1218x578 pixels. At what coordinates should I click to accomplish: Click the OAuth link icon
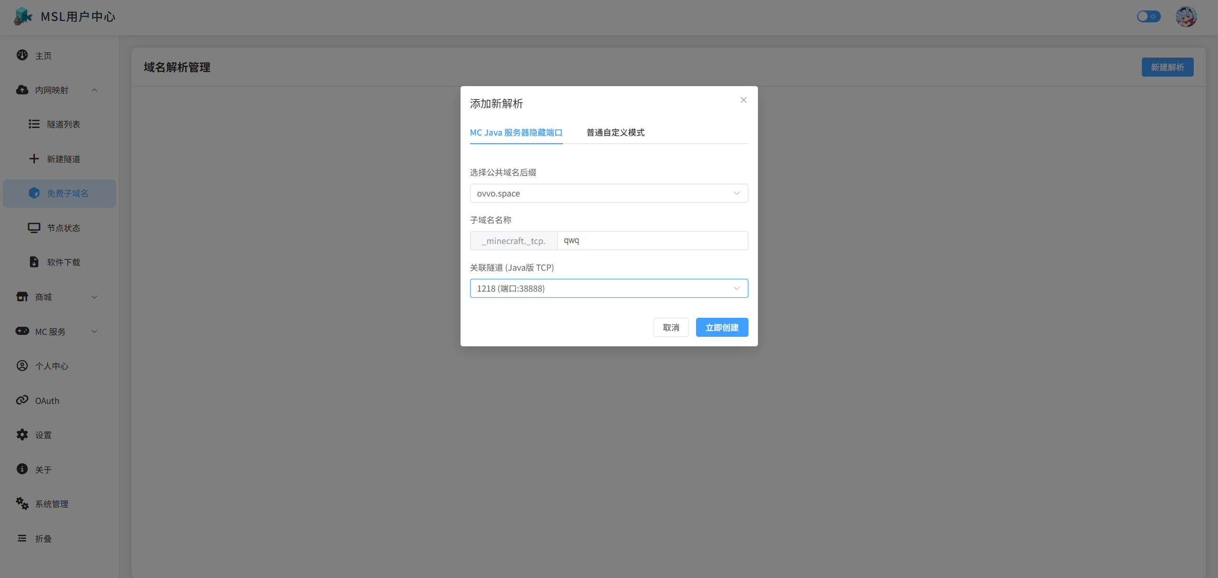coord(22,400)
